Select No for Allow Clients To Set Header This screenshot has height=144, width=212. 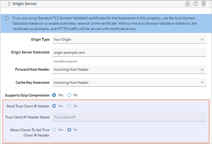pos(69,130)
